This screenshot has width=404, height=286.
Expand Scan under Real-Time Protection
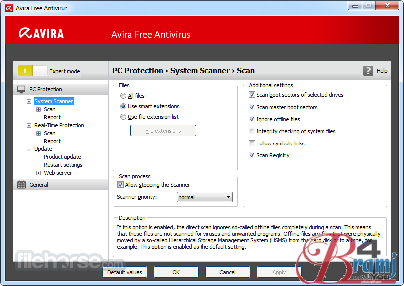(38, 133)
